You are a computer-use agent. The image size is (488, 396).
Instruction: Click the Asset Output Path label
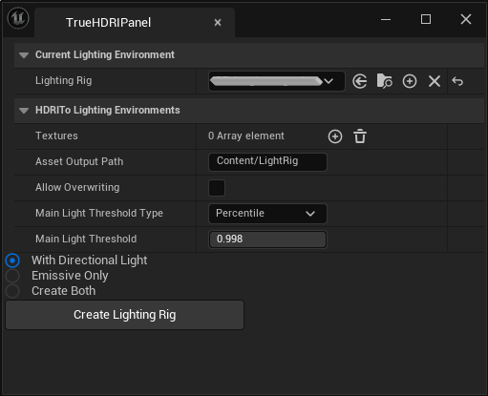79,161
